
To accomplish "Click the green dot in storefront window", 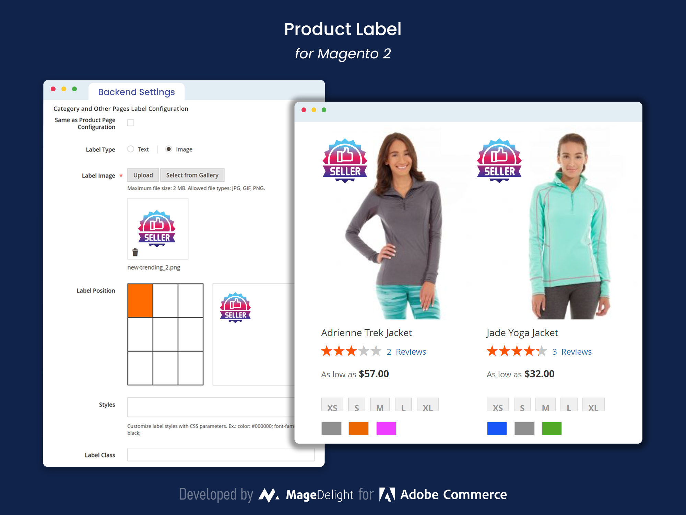I will [x=324, y=110].
